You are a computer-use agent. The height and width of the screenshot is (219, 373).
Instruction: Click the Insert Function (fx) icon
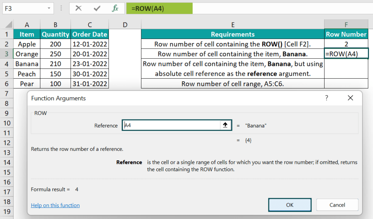point(115,8)
